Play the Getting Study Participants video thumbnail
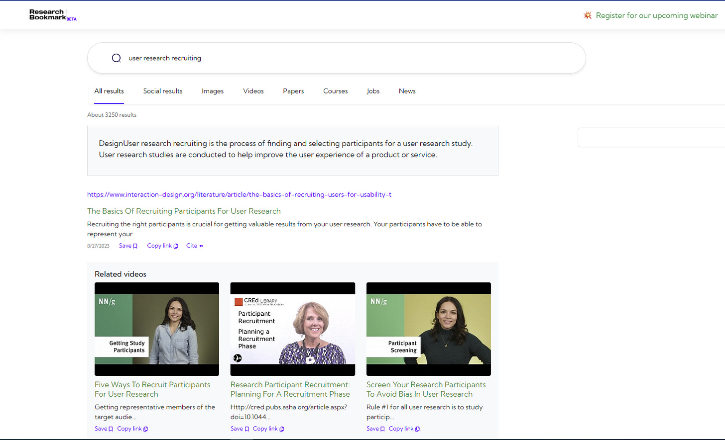725x440 pixels. tap(157, 329)
